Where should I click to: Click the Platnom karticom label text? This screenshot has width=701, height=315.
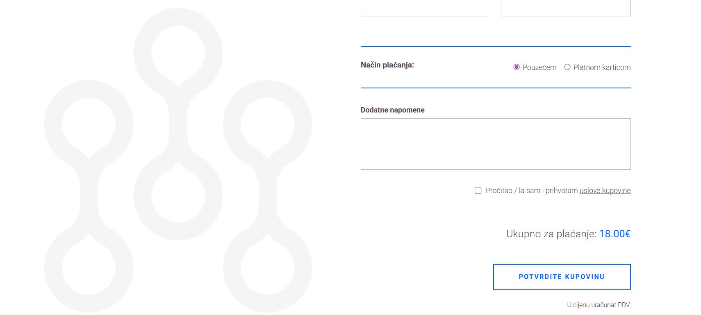[x=602, y=67]
